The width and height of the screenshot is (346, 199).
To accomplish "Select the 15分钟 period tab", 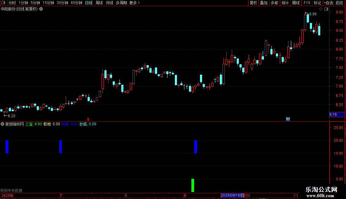I will point(48,3).
